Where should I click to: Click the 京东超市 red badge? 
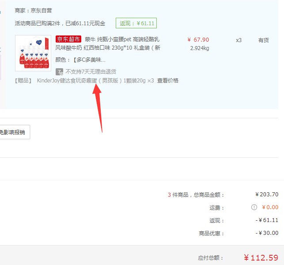tap(68, 39)
